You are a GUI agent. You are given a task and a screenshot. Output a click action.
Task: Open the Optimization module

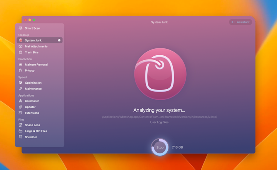tap(40, 83)
